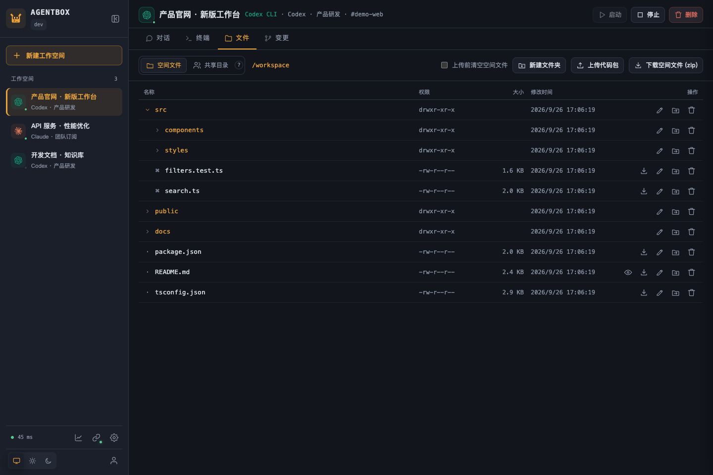Expand the styles folder

click(157, 150)
